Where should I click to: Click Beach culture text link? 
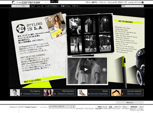[134, 94]
